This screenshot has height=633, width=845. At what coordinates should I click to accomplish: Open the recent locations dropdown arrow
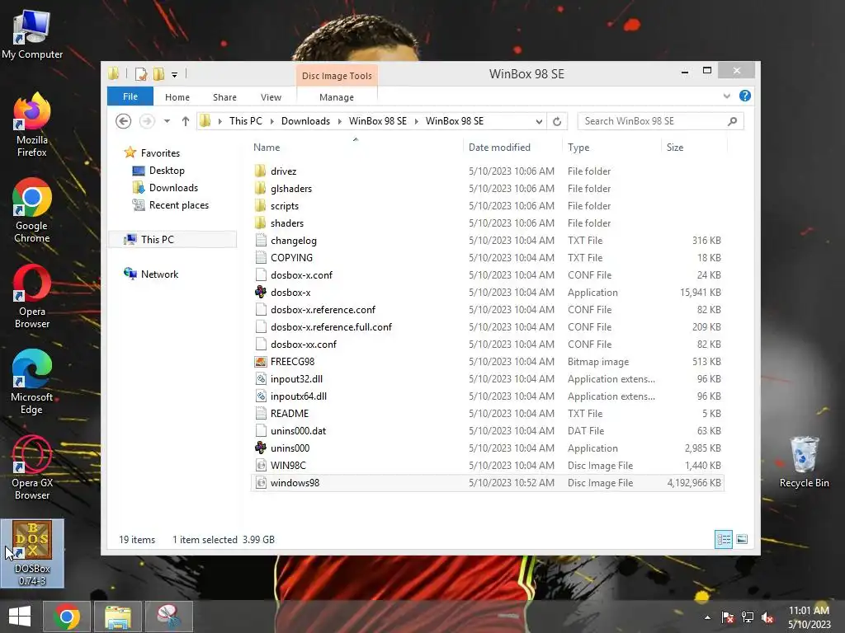167,121
